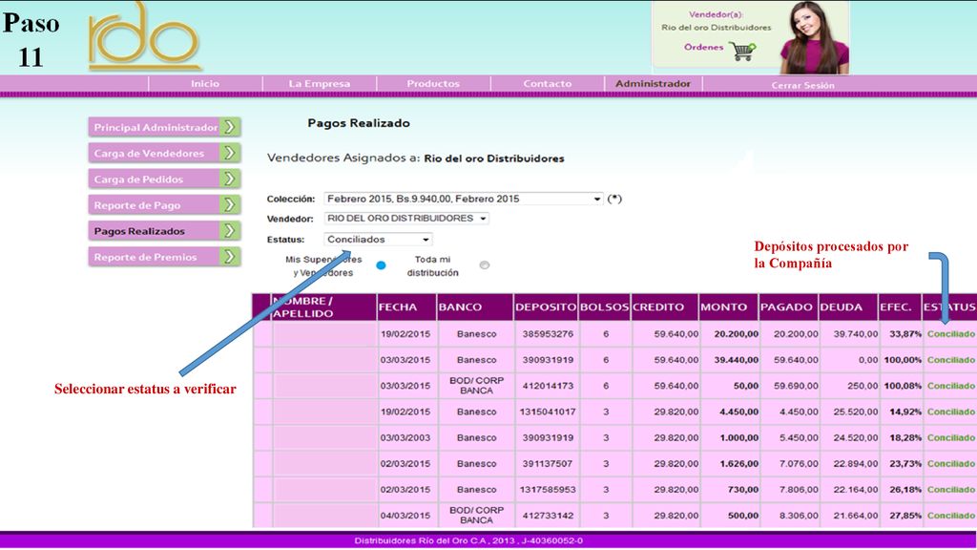The width and height of the screenshot is (977, 550).
Task: Open the Ordenes shopping cart icon
Action: [742, 51]
